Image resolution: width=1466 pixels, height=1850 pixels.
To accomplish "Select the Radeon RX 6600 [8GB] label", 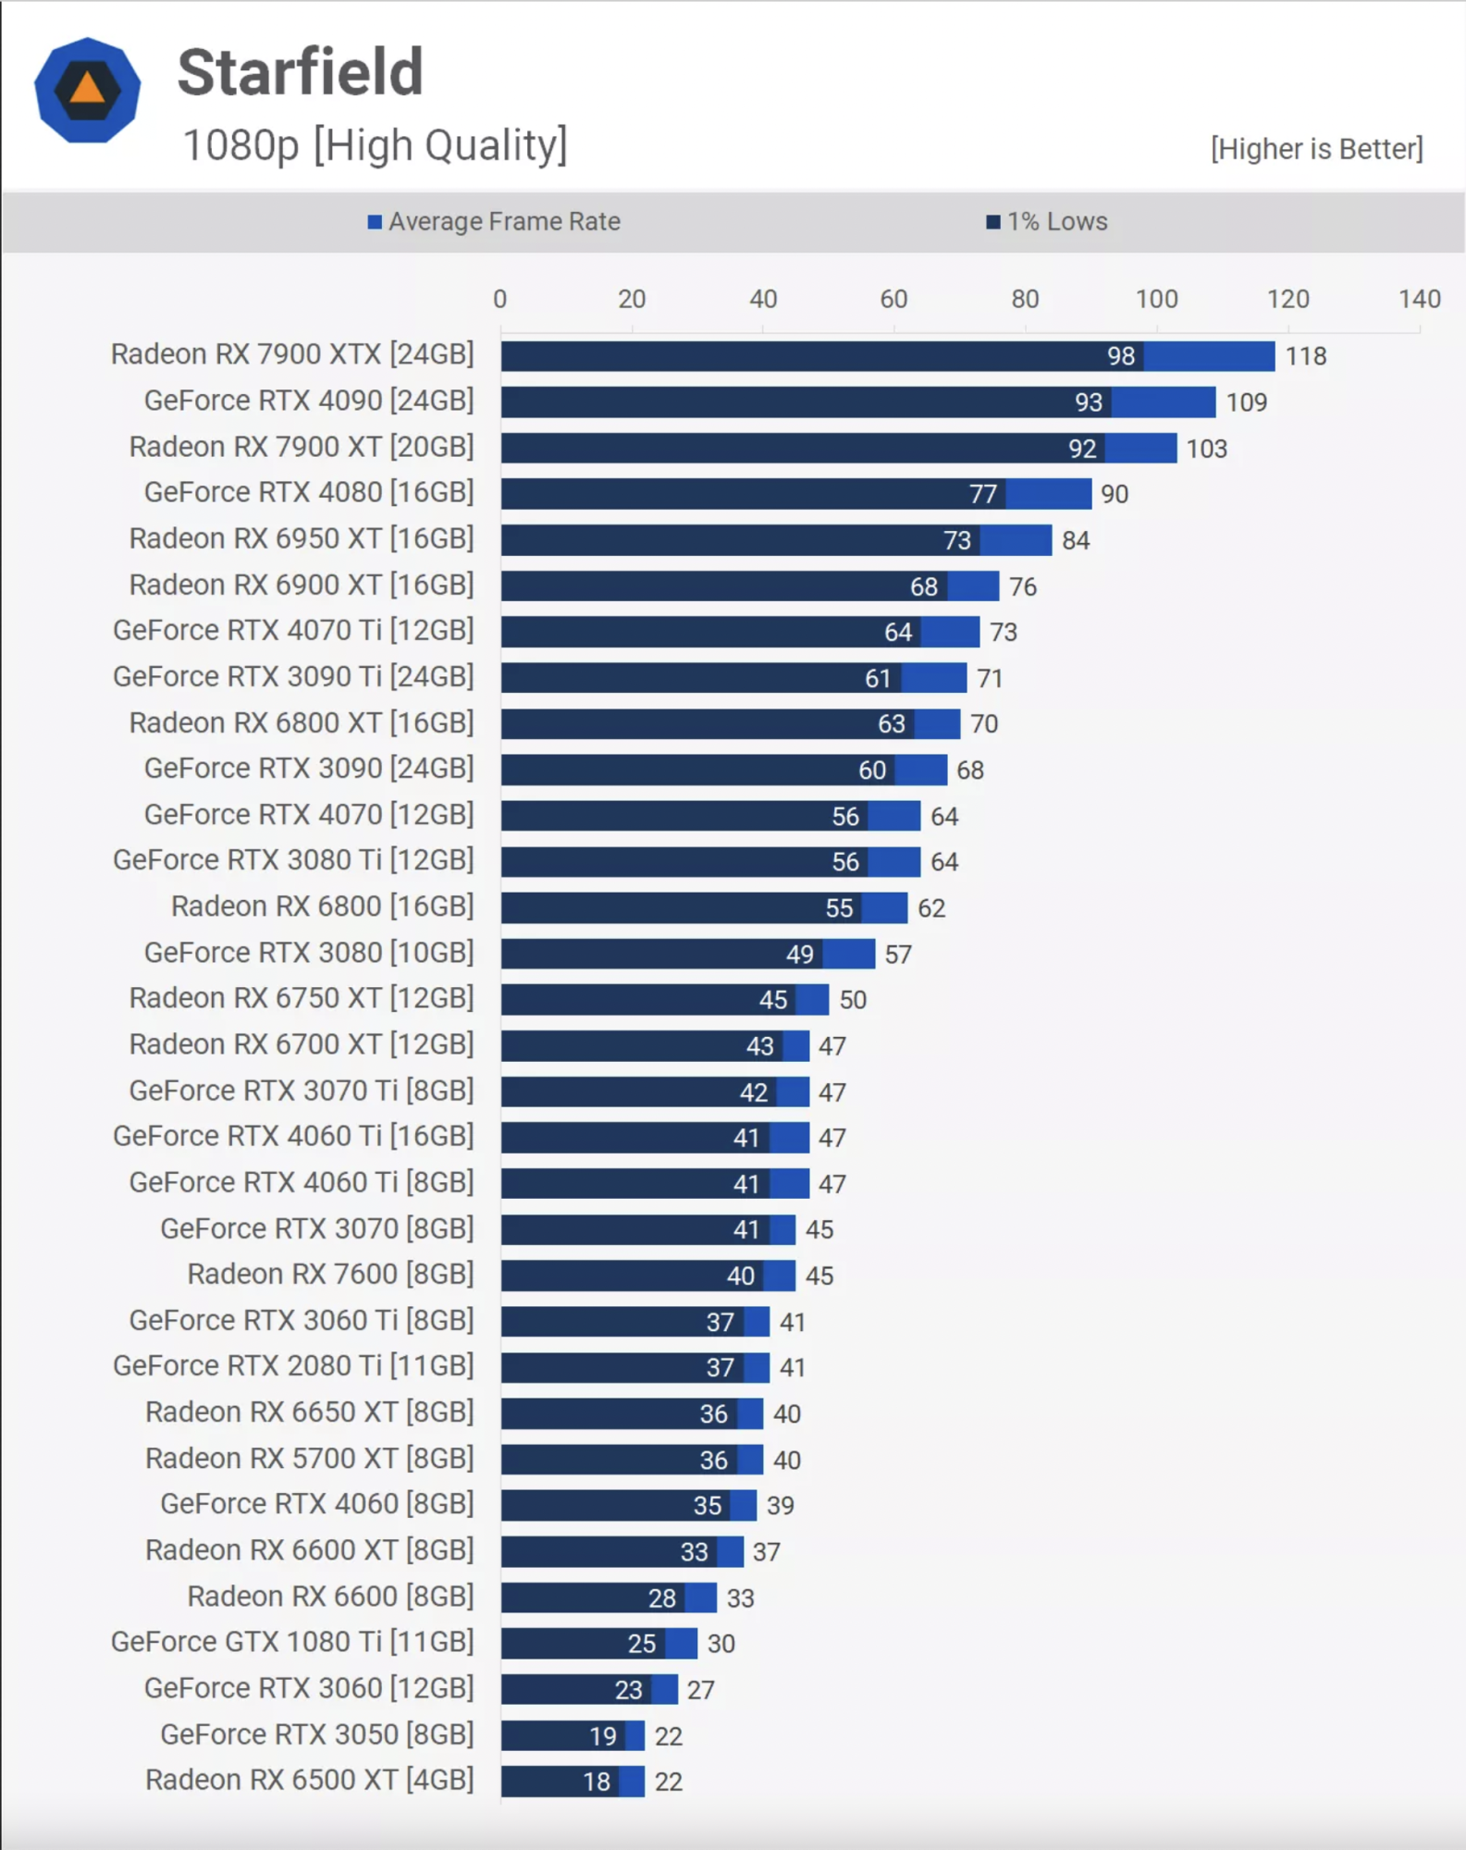I will [331, 1596].
